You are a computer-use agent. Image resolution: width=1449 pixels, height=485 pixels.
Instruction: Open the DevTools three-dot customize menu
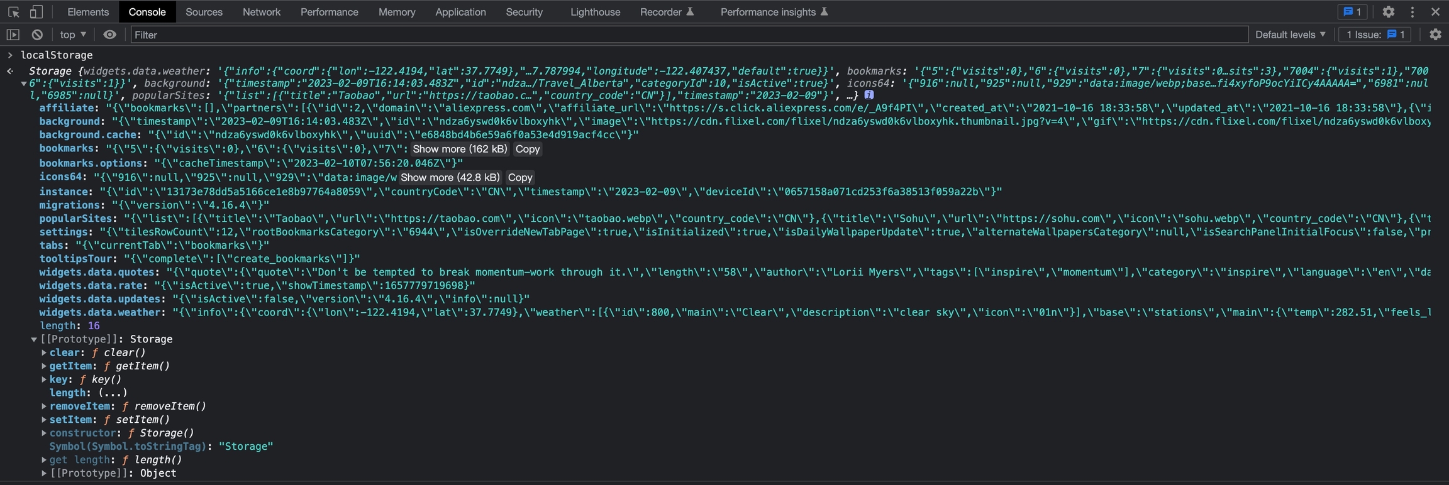tap(1412, 12)
